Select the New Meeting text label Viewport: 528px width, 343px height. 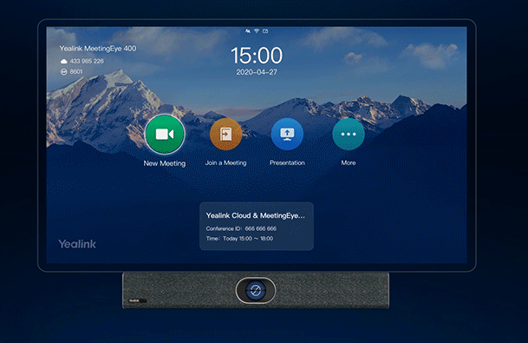tap(165, 163)
